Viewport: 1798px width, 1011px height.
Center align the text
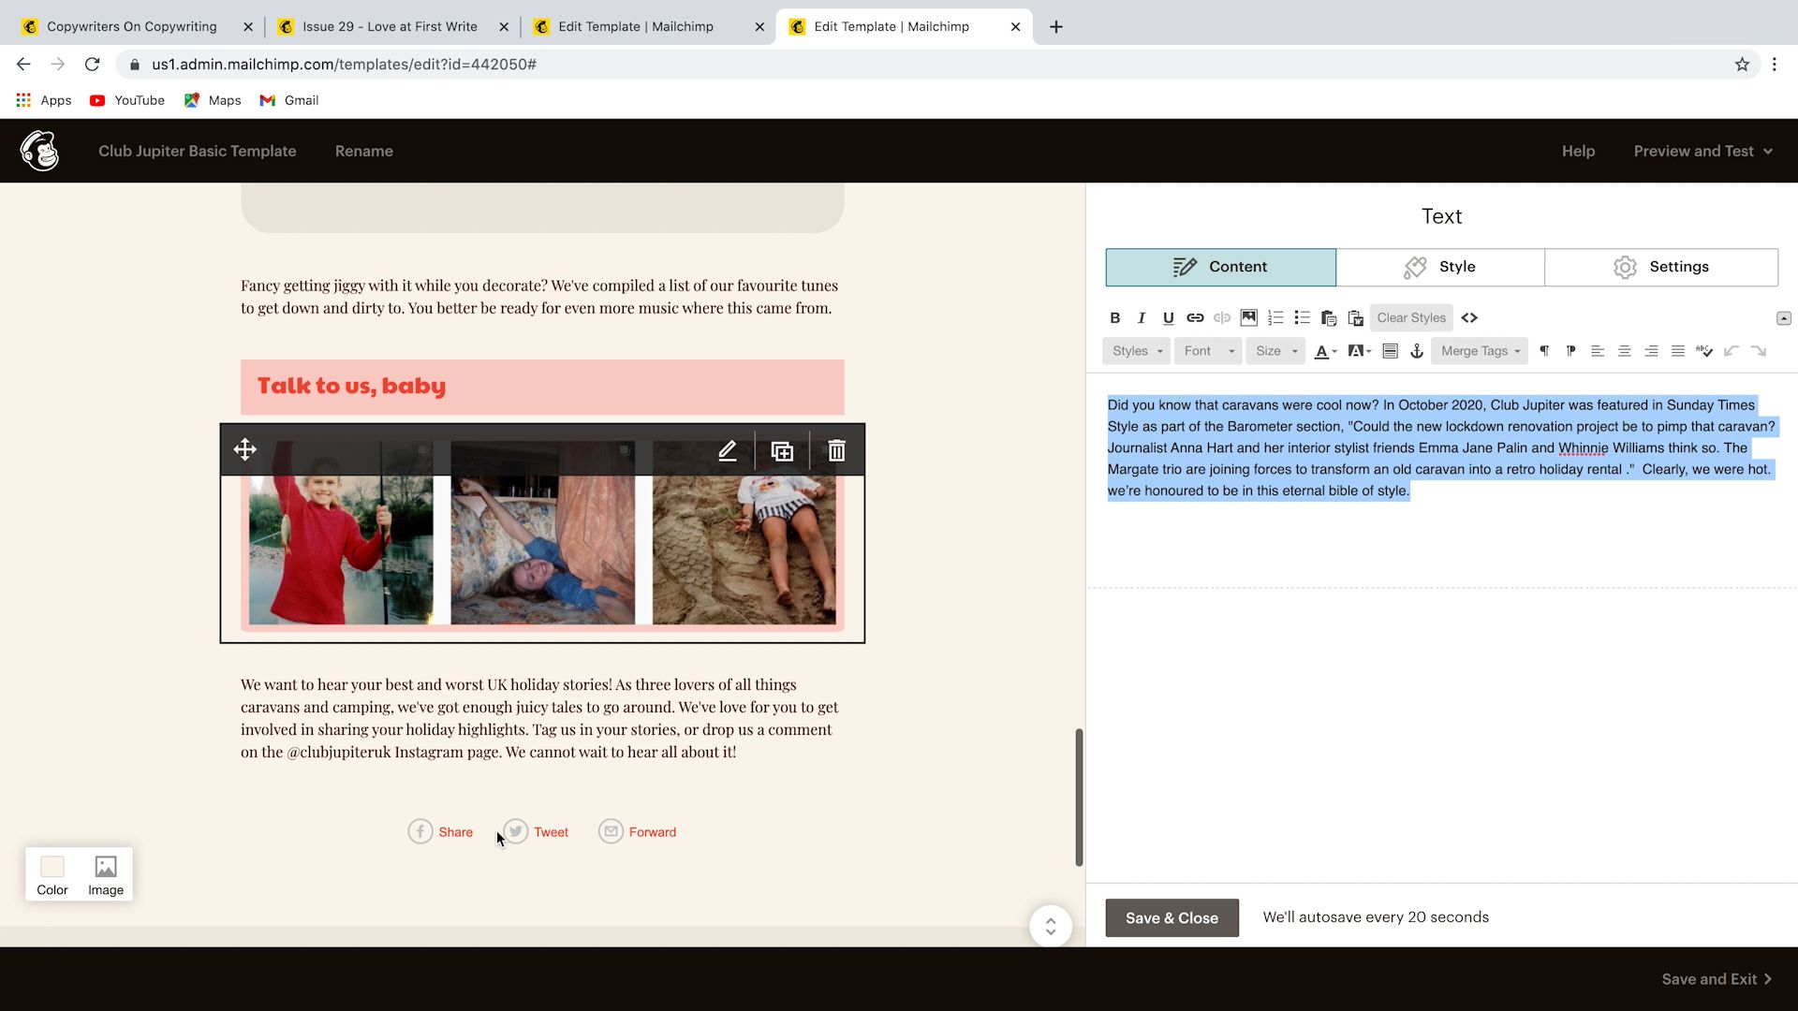1625,351
